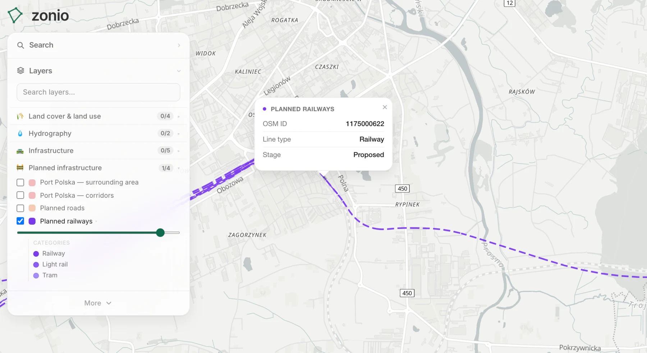Expand the Search panel chevron
Viewport: 647px width, 353px height.
pyautogui.click(x=179, y=45)
